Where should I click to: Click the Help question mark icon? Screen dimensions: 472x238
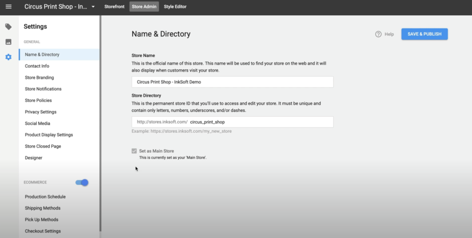378,34
